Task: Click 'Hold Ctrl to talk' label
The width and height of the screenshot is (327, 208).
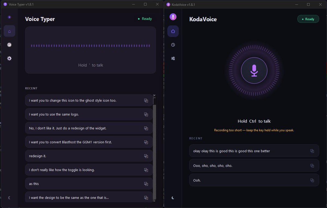Action: tap(254, 121)
